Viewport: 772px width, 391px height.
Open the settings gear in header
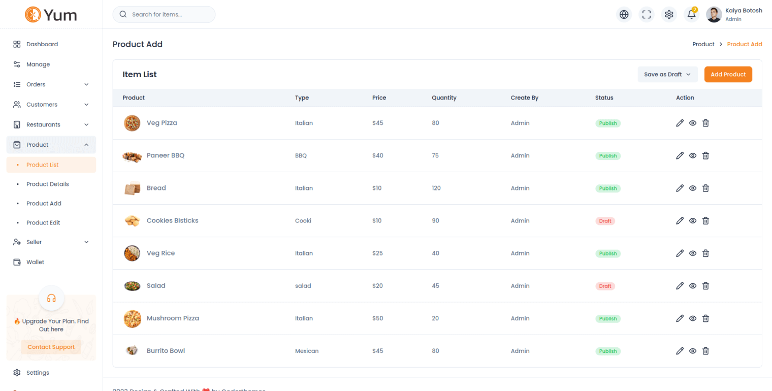click(x=669, y=15)
